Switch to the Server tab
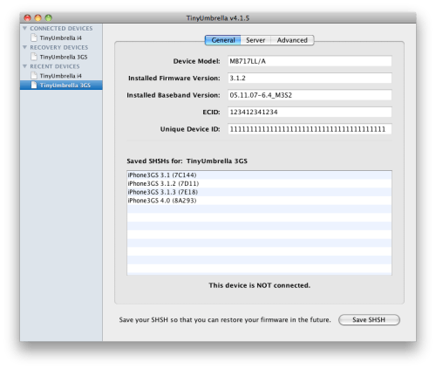The height and width of the screenshot is (369, 436). [255, 40]
